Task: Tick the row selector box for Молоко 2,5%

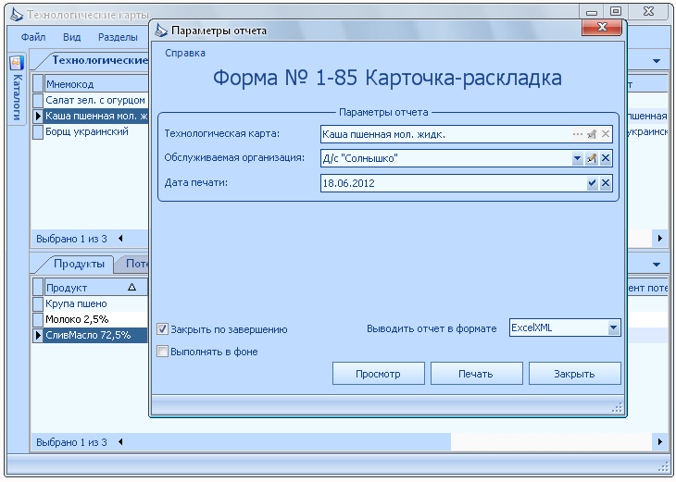Action: pyautogui.click(x=38, y=319)
